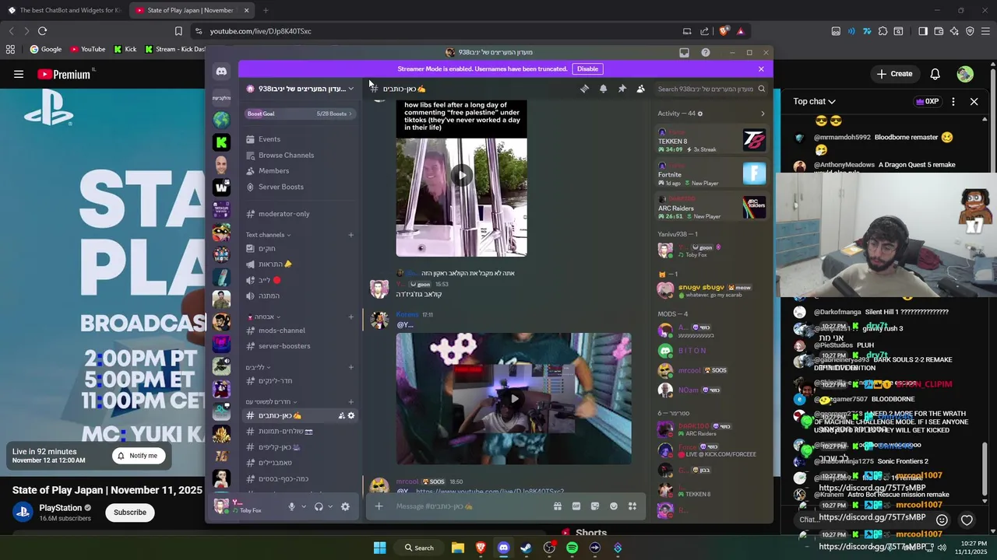Toggle browser sidebar panel icon
Viewport: 997px width, 560px height.
click(x=923, y=31)
